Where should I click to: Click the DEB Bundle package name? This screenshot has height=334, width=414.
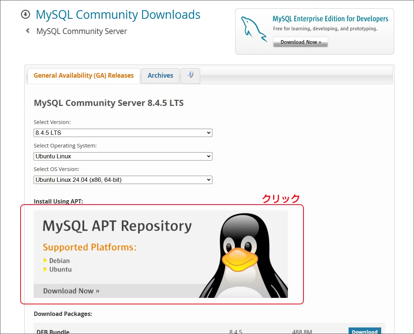click(53, 331)
